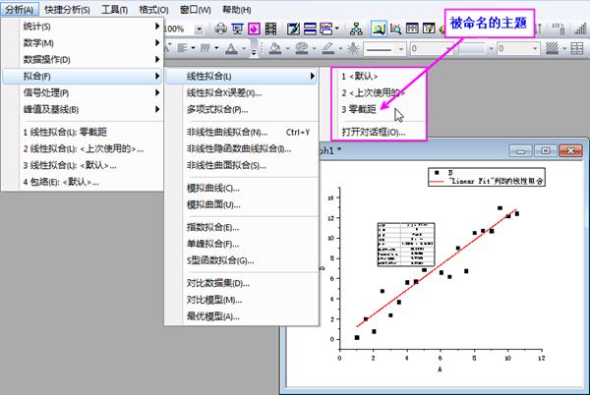Click the font color 'A' icon
Image resolution: width=590 pixels, height=395 pixels.
tap(231, 47)
